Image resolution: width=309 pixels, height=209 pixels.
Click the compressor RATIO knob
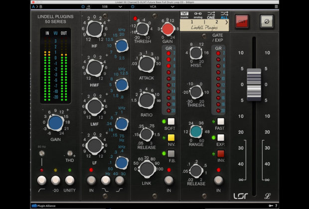(x=147, y=100)
